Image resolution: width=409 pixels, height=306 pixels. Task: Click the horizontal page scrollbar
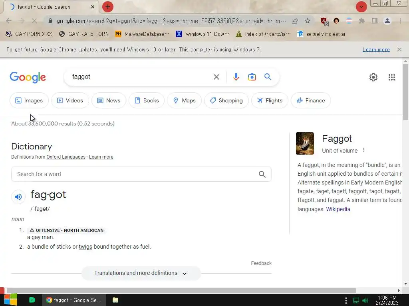point(181,290)
